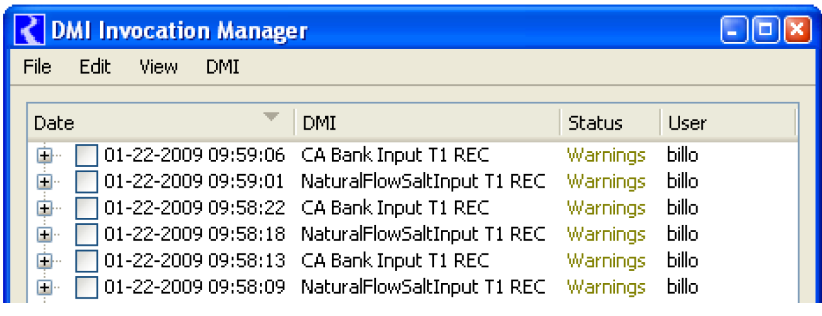822x316 pixels.
Task: Click the Date column sort arrow indicator
Action: [271, 117]
